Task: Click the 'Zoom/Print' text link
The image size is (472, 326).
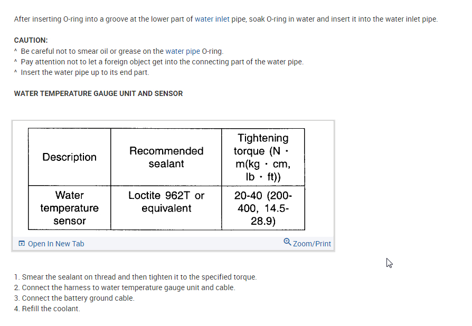Action: (x=311, y=244)
